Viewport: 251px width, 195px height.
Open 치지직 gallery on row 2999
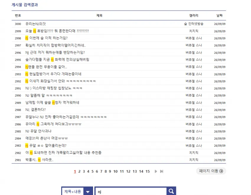tap(194, 31)
